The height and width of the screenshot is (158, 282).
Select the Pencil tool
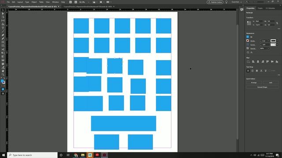click(3, 39)
